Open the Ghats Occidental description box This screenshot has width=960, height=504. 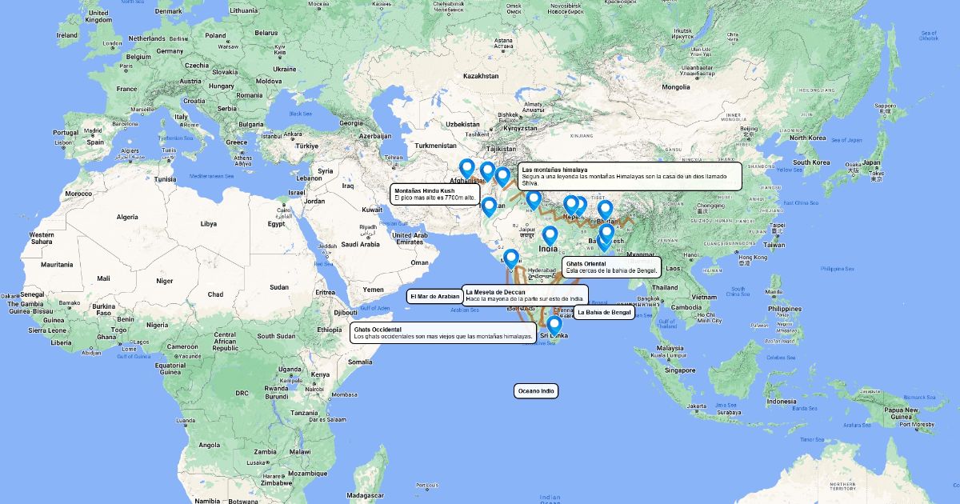pyautogui.click(x=444, y=333)
